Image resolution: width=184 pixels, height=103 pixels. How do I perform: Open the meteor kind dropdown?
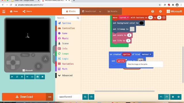click(x=146, y=54)
